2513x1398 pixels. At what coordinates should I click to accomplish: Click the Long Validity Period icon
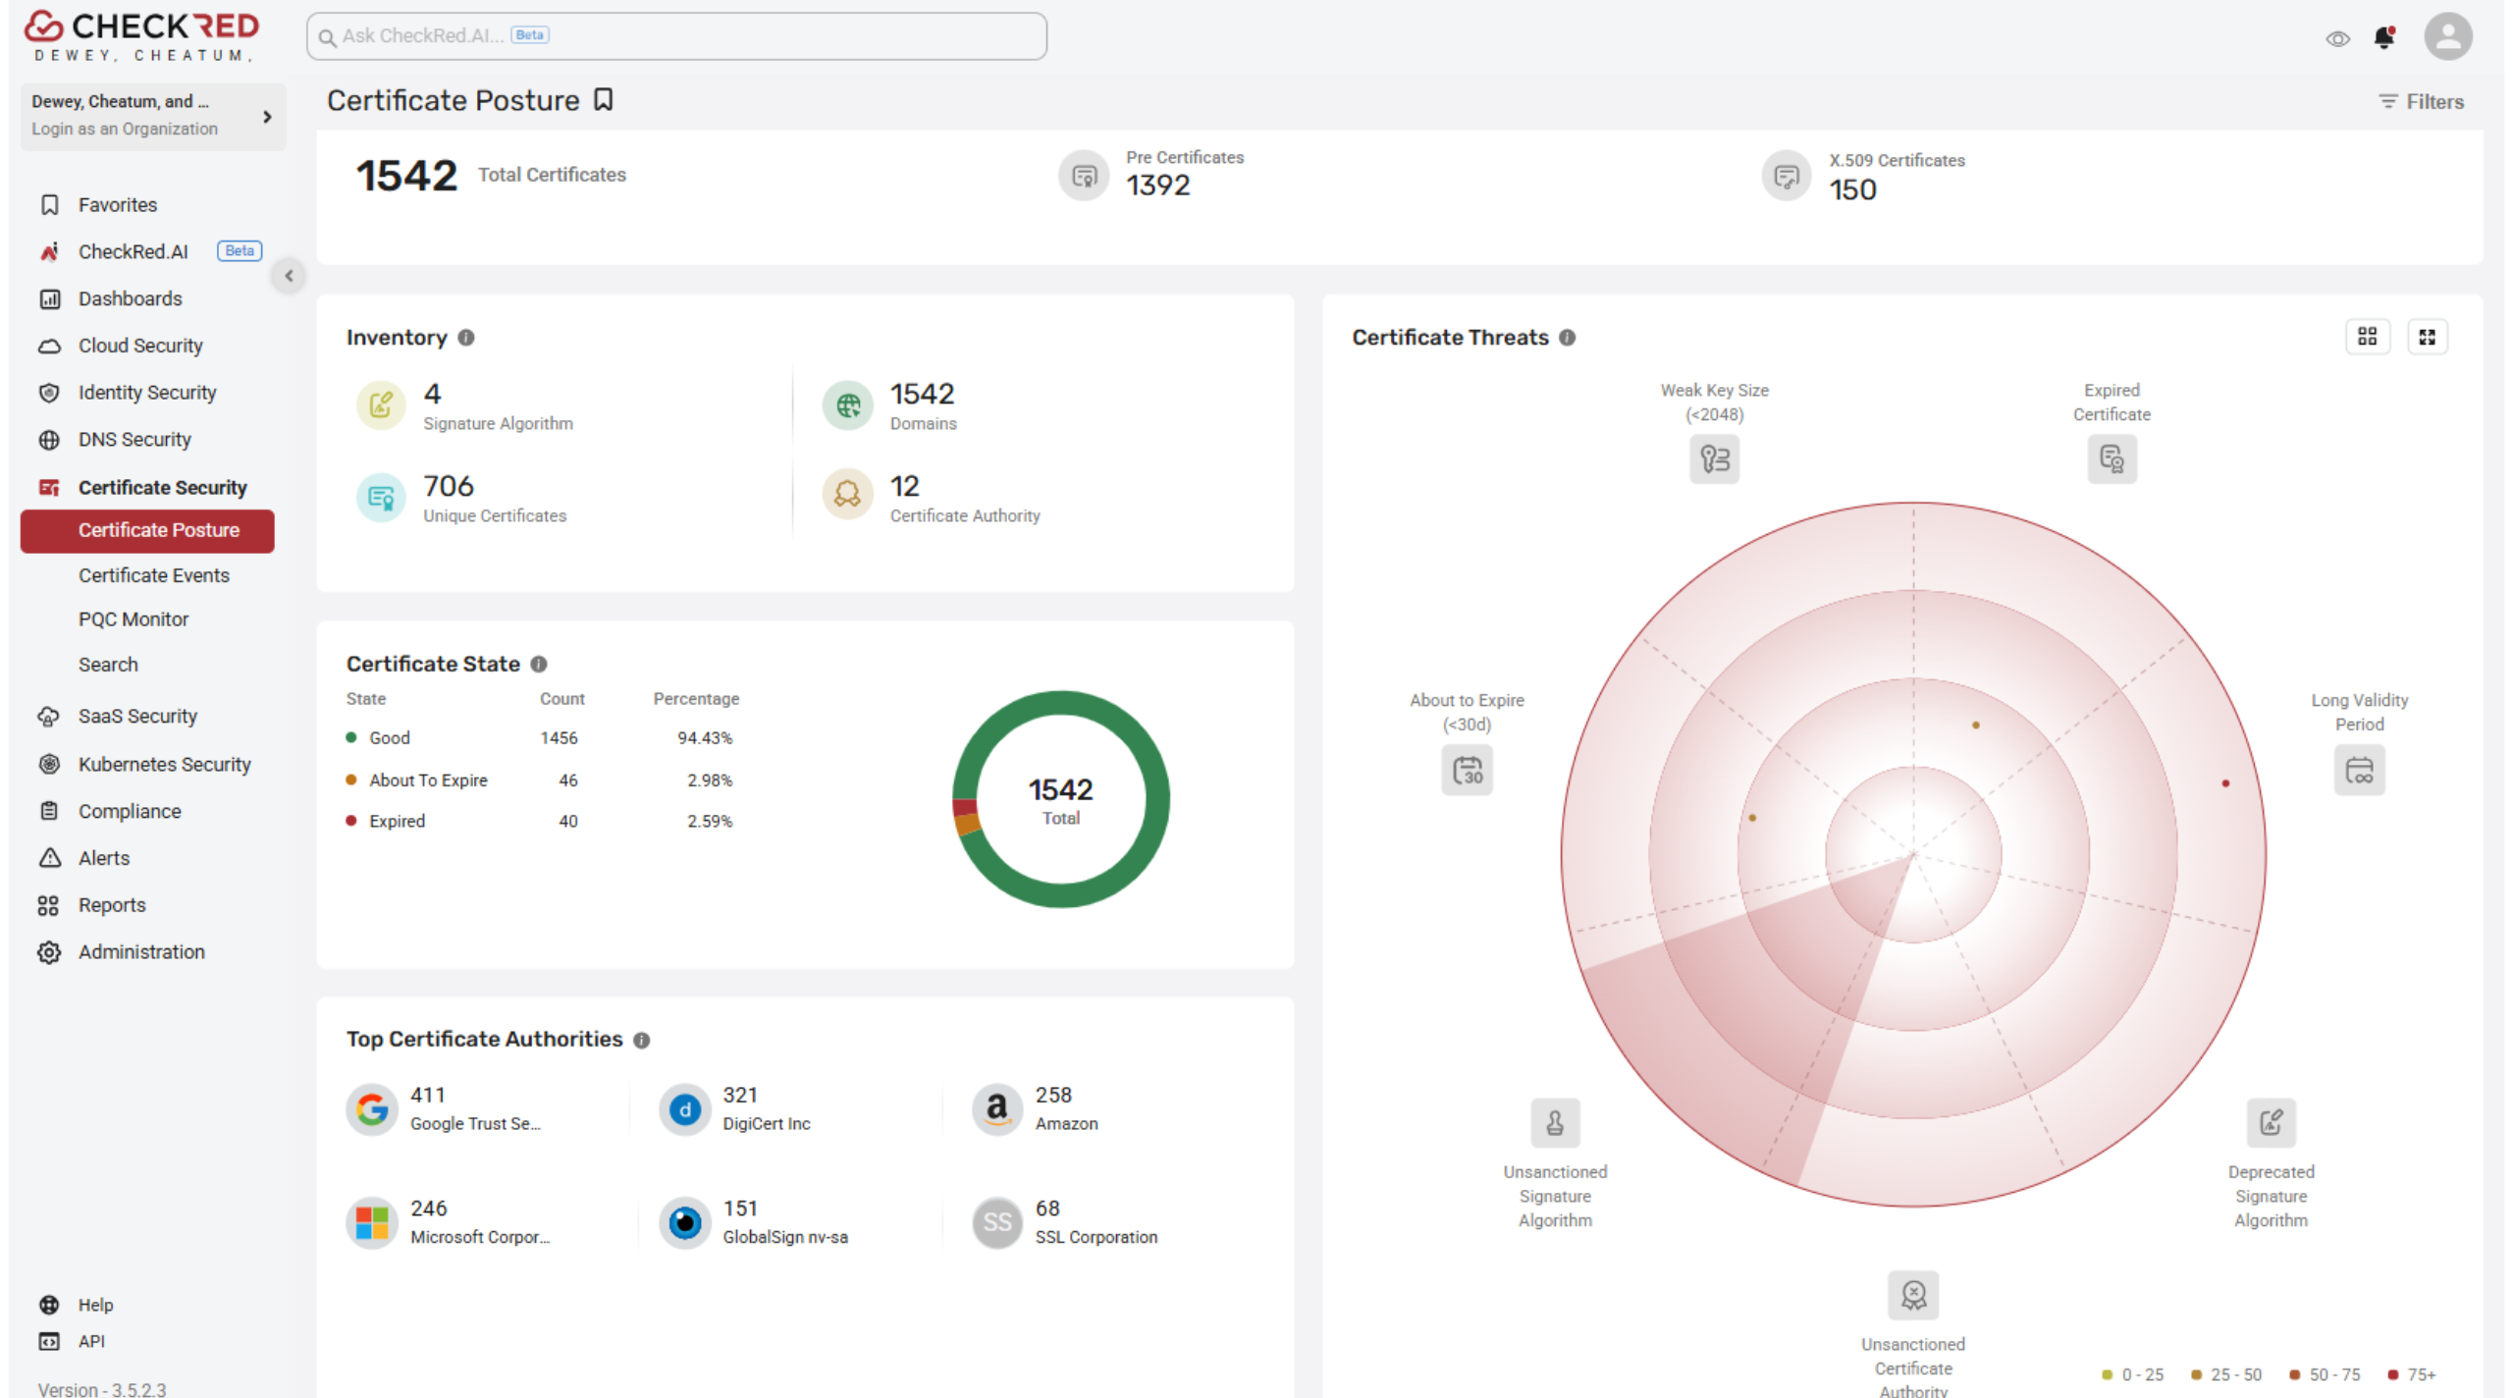[x=2359, y=770]
